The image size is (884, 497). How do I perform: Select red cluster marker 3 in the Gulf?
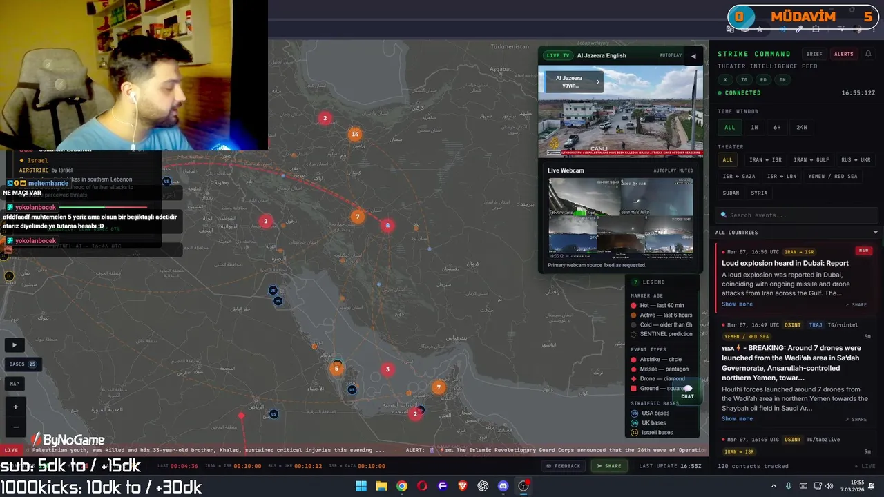[387, 369]
